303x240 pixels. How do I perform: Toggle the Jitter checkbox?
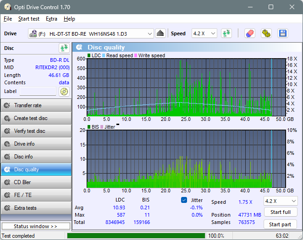(x=184, y=200)
